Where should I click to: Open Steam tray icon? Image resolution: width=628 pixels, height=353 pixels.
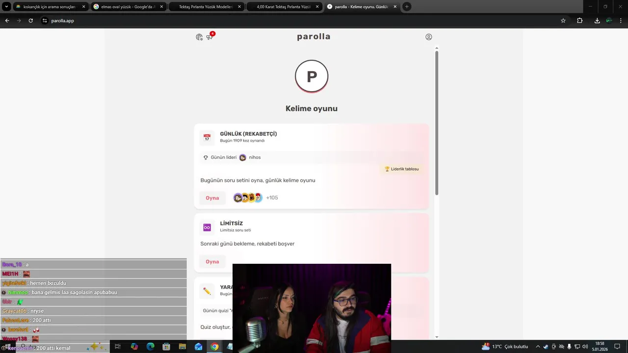pos(546,347)
